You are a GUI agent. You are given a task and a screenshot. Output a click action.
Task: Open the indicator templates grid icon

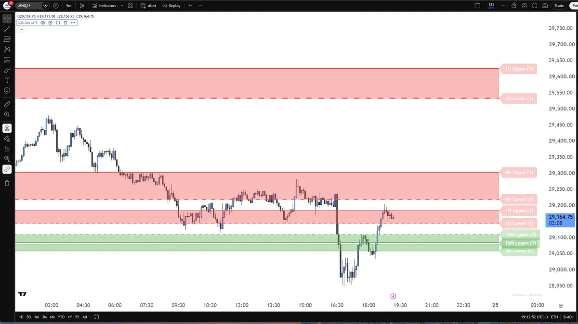tap(131, 6)
